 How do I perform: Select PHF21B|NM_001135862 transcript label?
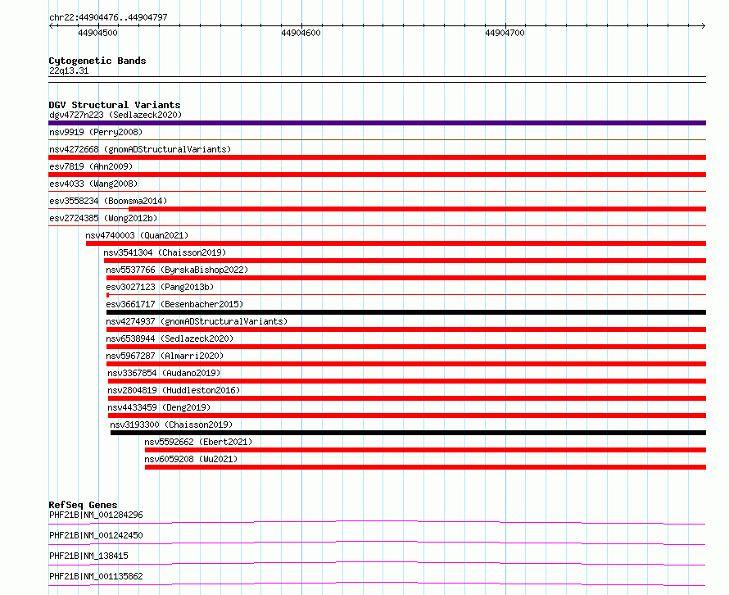pos(96,576)
